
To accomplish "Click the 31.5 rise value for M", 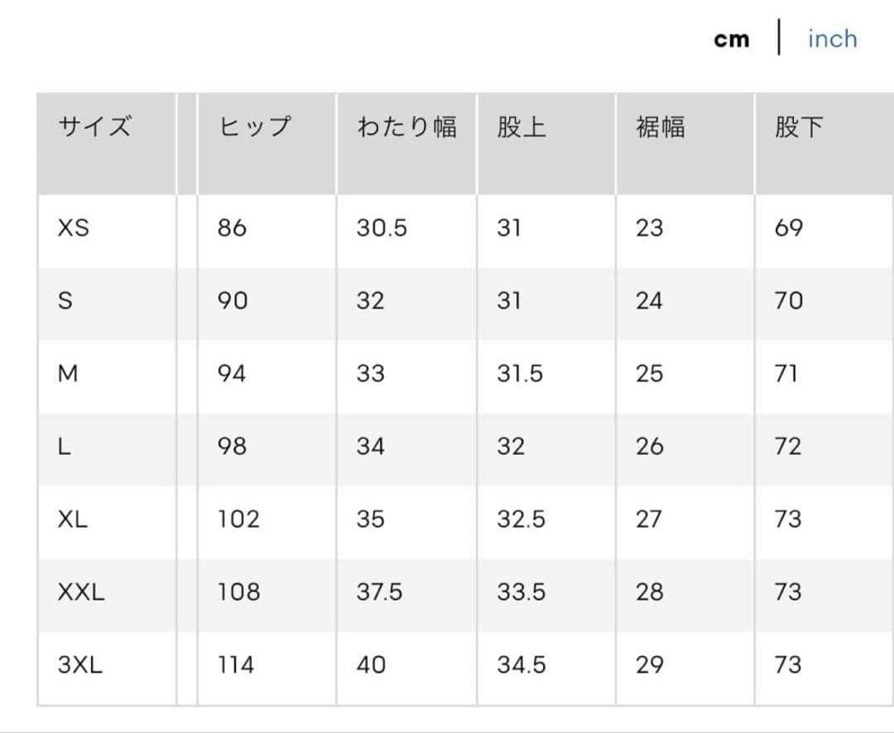I will point(520,373).
